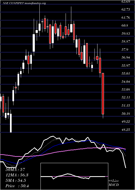Click the 51.15 price axis label
Image resolution: width=135 pixels, height=190 pixels.
click(126, 106)
